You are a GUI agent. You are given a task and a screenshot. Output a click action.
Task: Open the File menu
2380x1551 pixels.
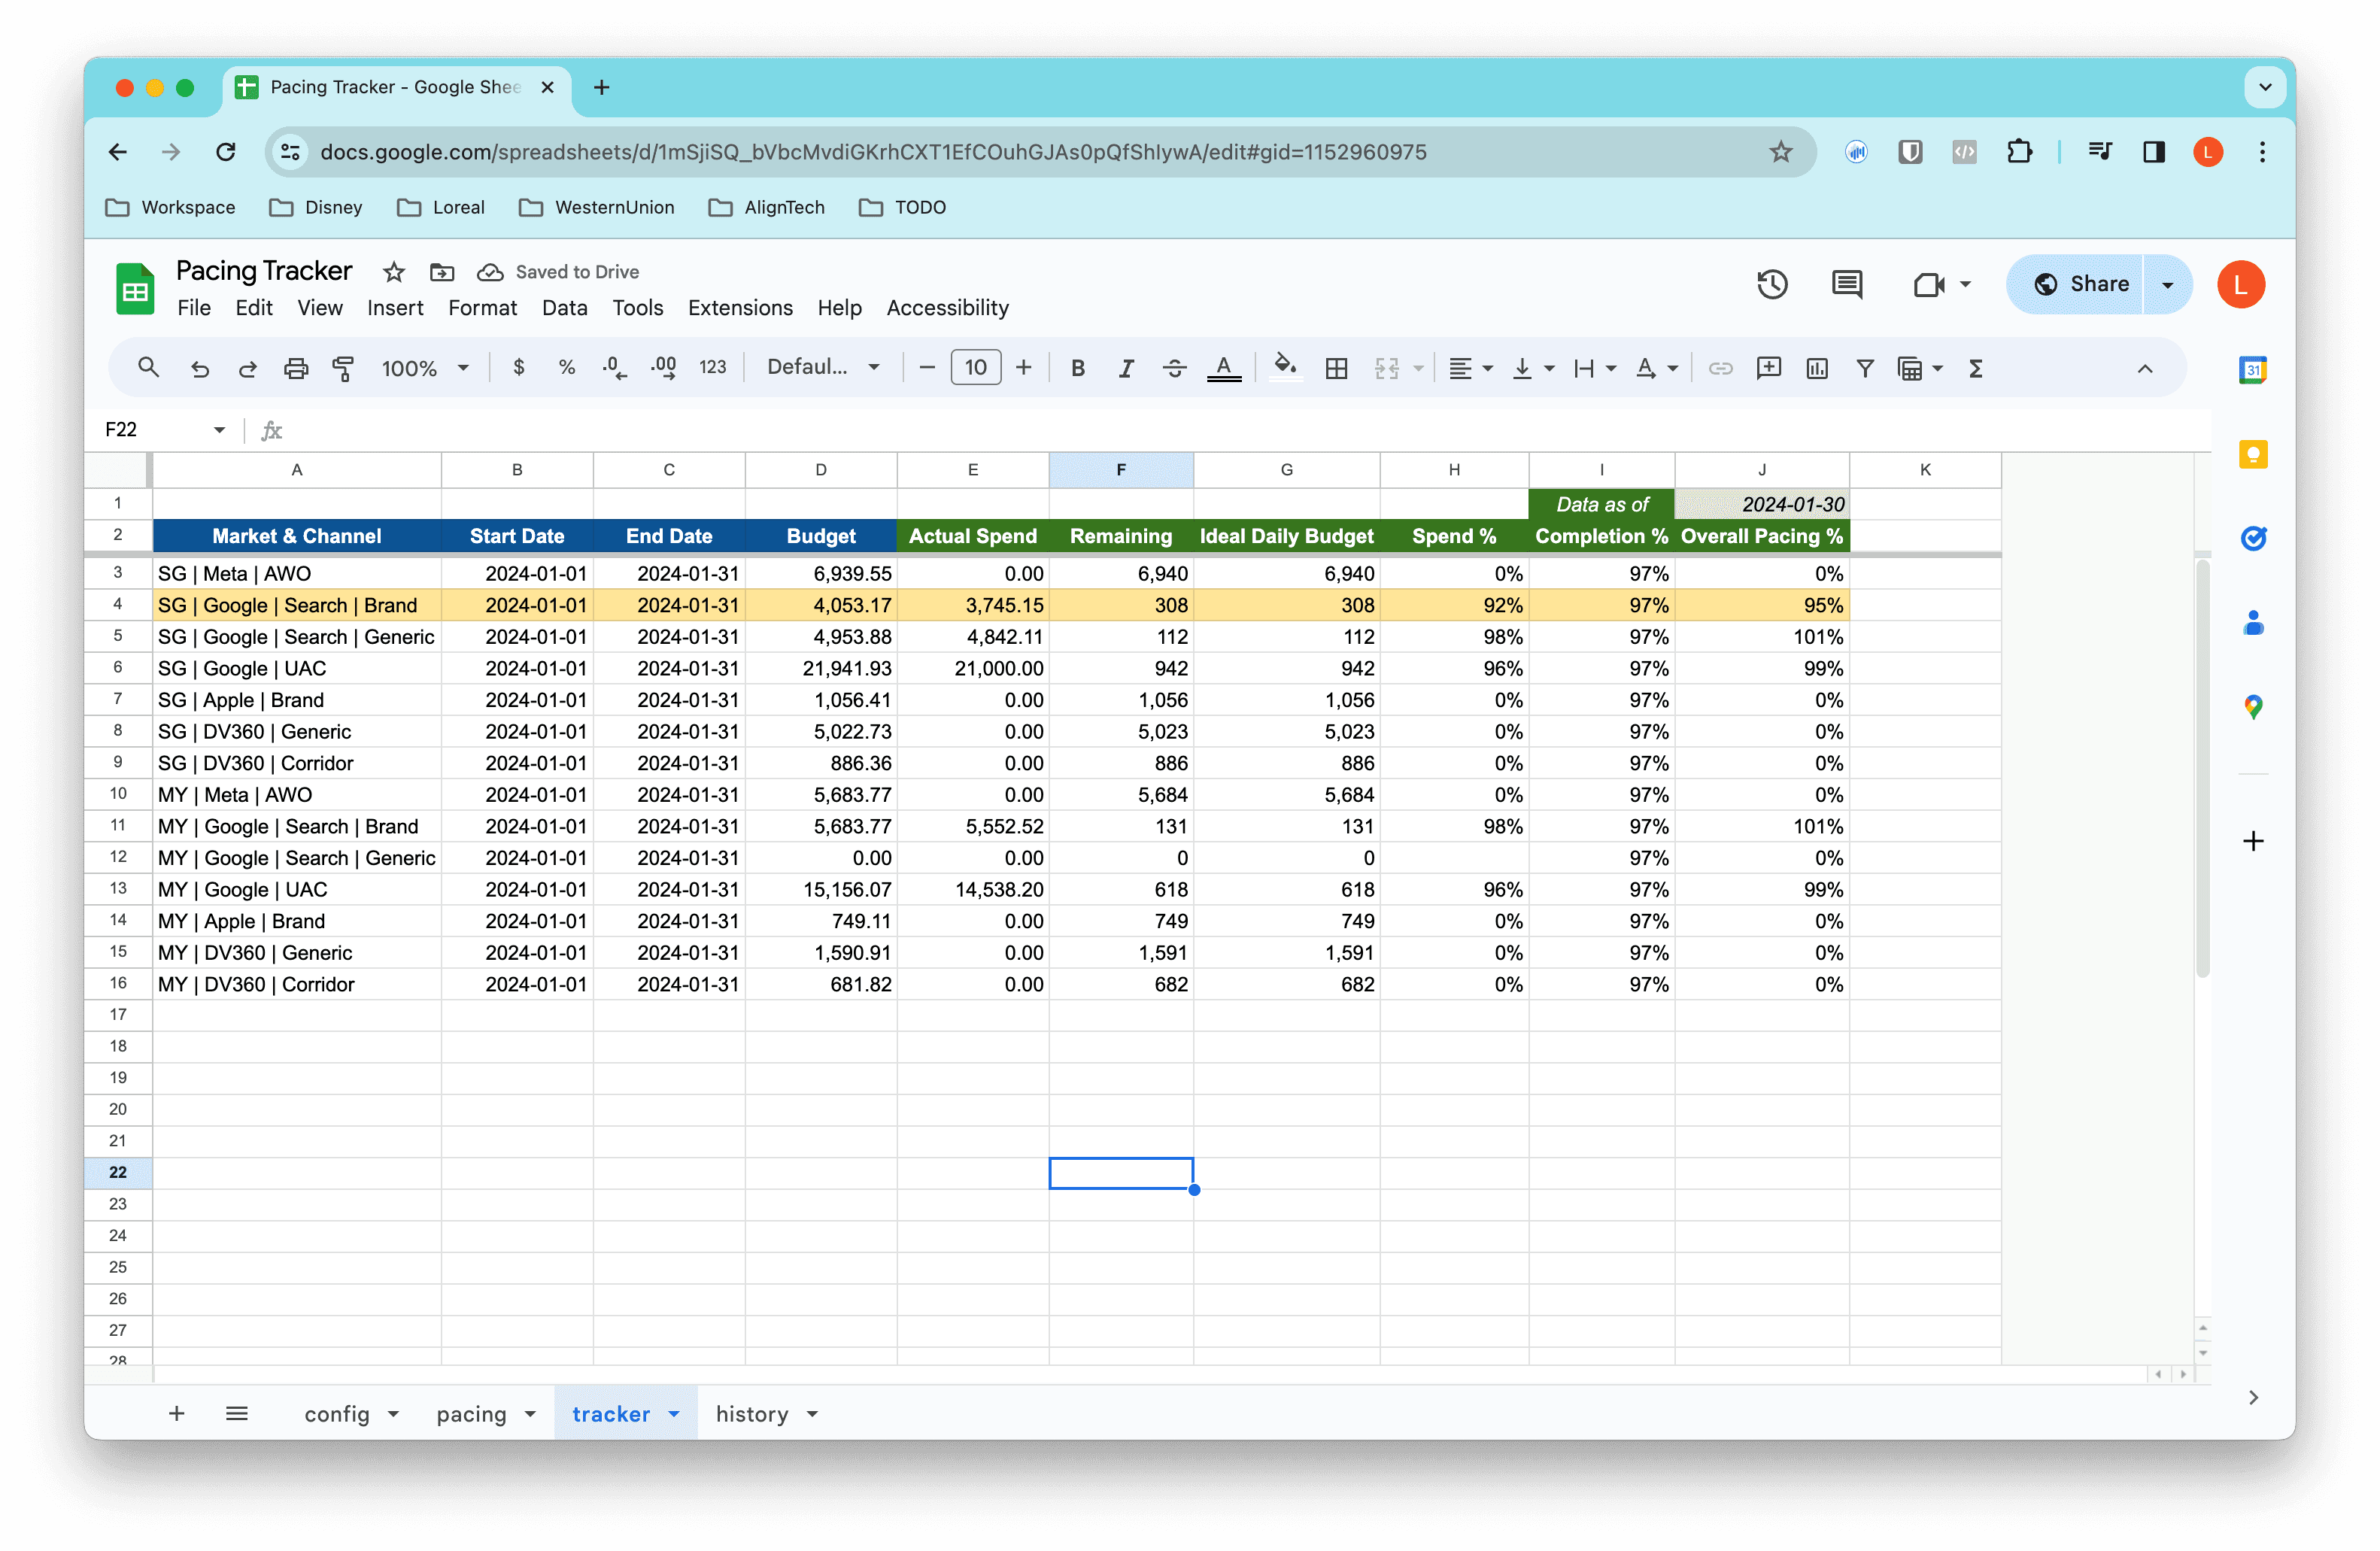194,308
